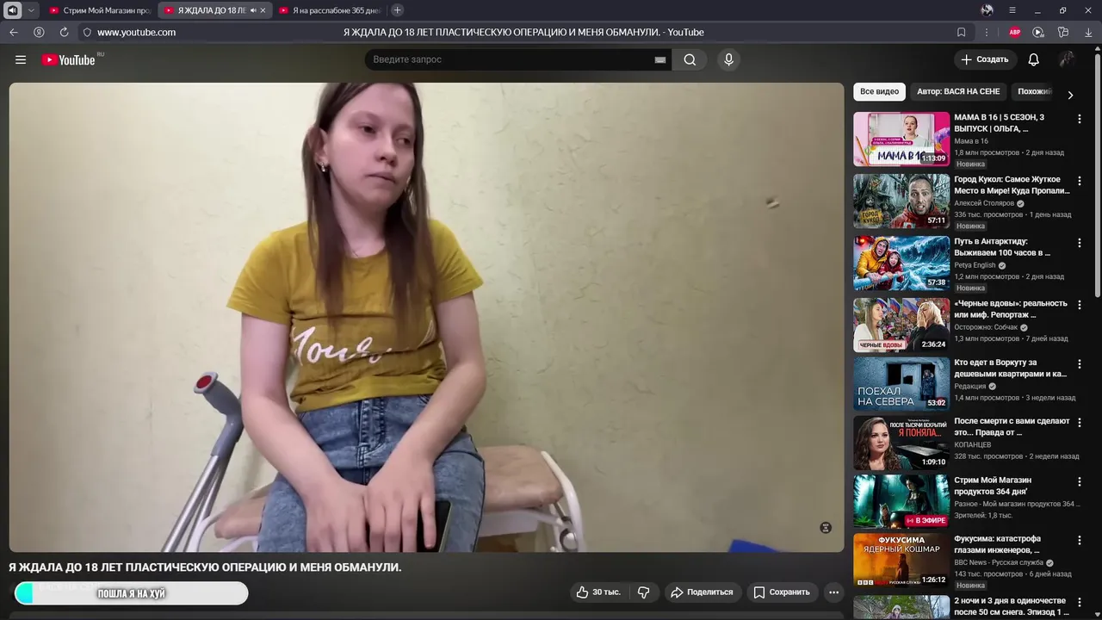The height and width of the screenshot is (620, 1102).
Task: Open МАМА В 16 video thumbnail
Action: pyautogui.click(x=901, y=139)
